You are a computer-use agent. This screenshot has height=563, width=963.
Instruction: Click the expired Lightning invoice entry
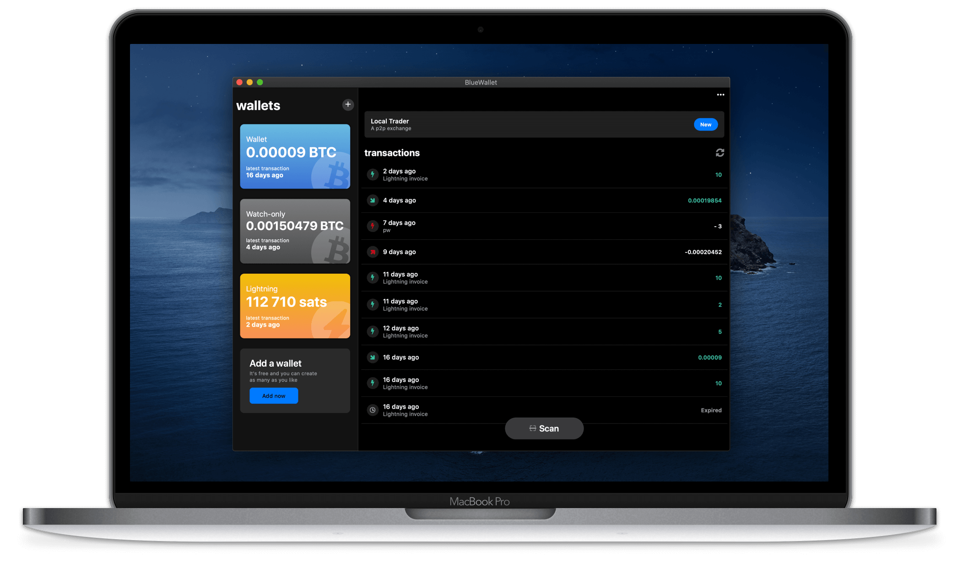[x=544, y=410]
